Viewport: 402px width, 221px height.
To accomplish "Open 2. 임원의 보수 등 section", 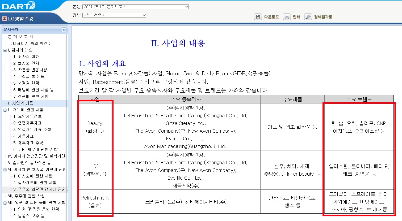I will point(29,216).
